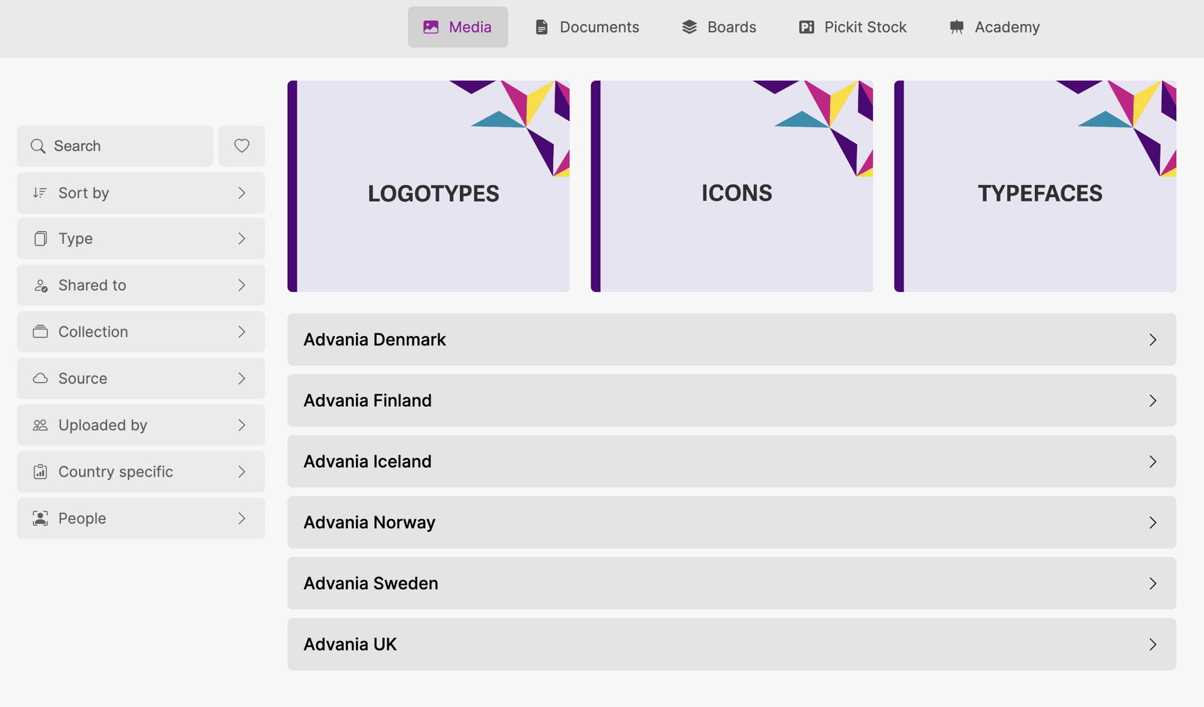Open the Advania Finland row
Image resolution: width=1204 pixels, height=707 pixels.
732,401
